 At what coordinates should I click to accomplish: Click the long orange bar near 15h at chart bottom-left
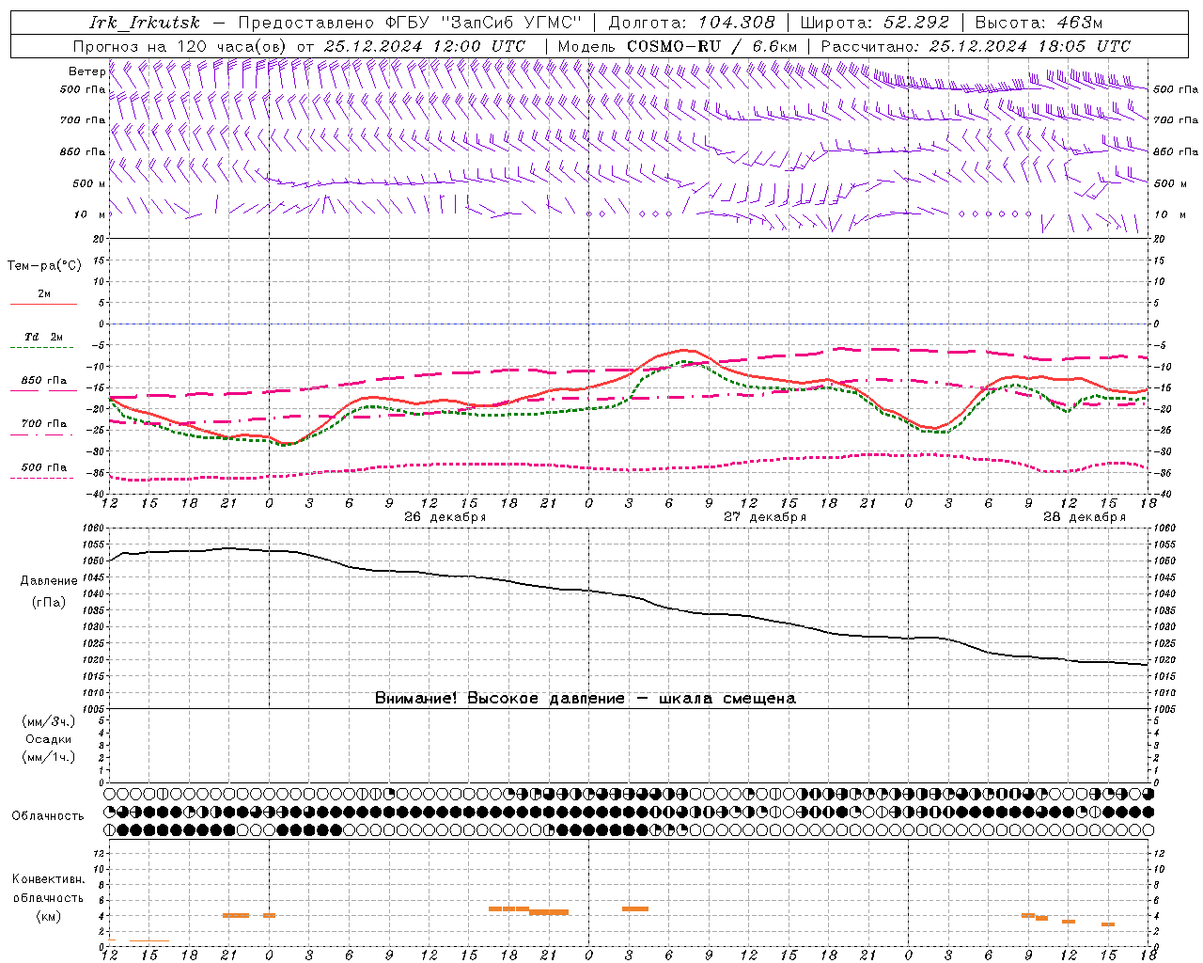(x=148, y=940)
